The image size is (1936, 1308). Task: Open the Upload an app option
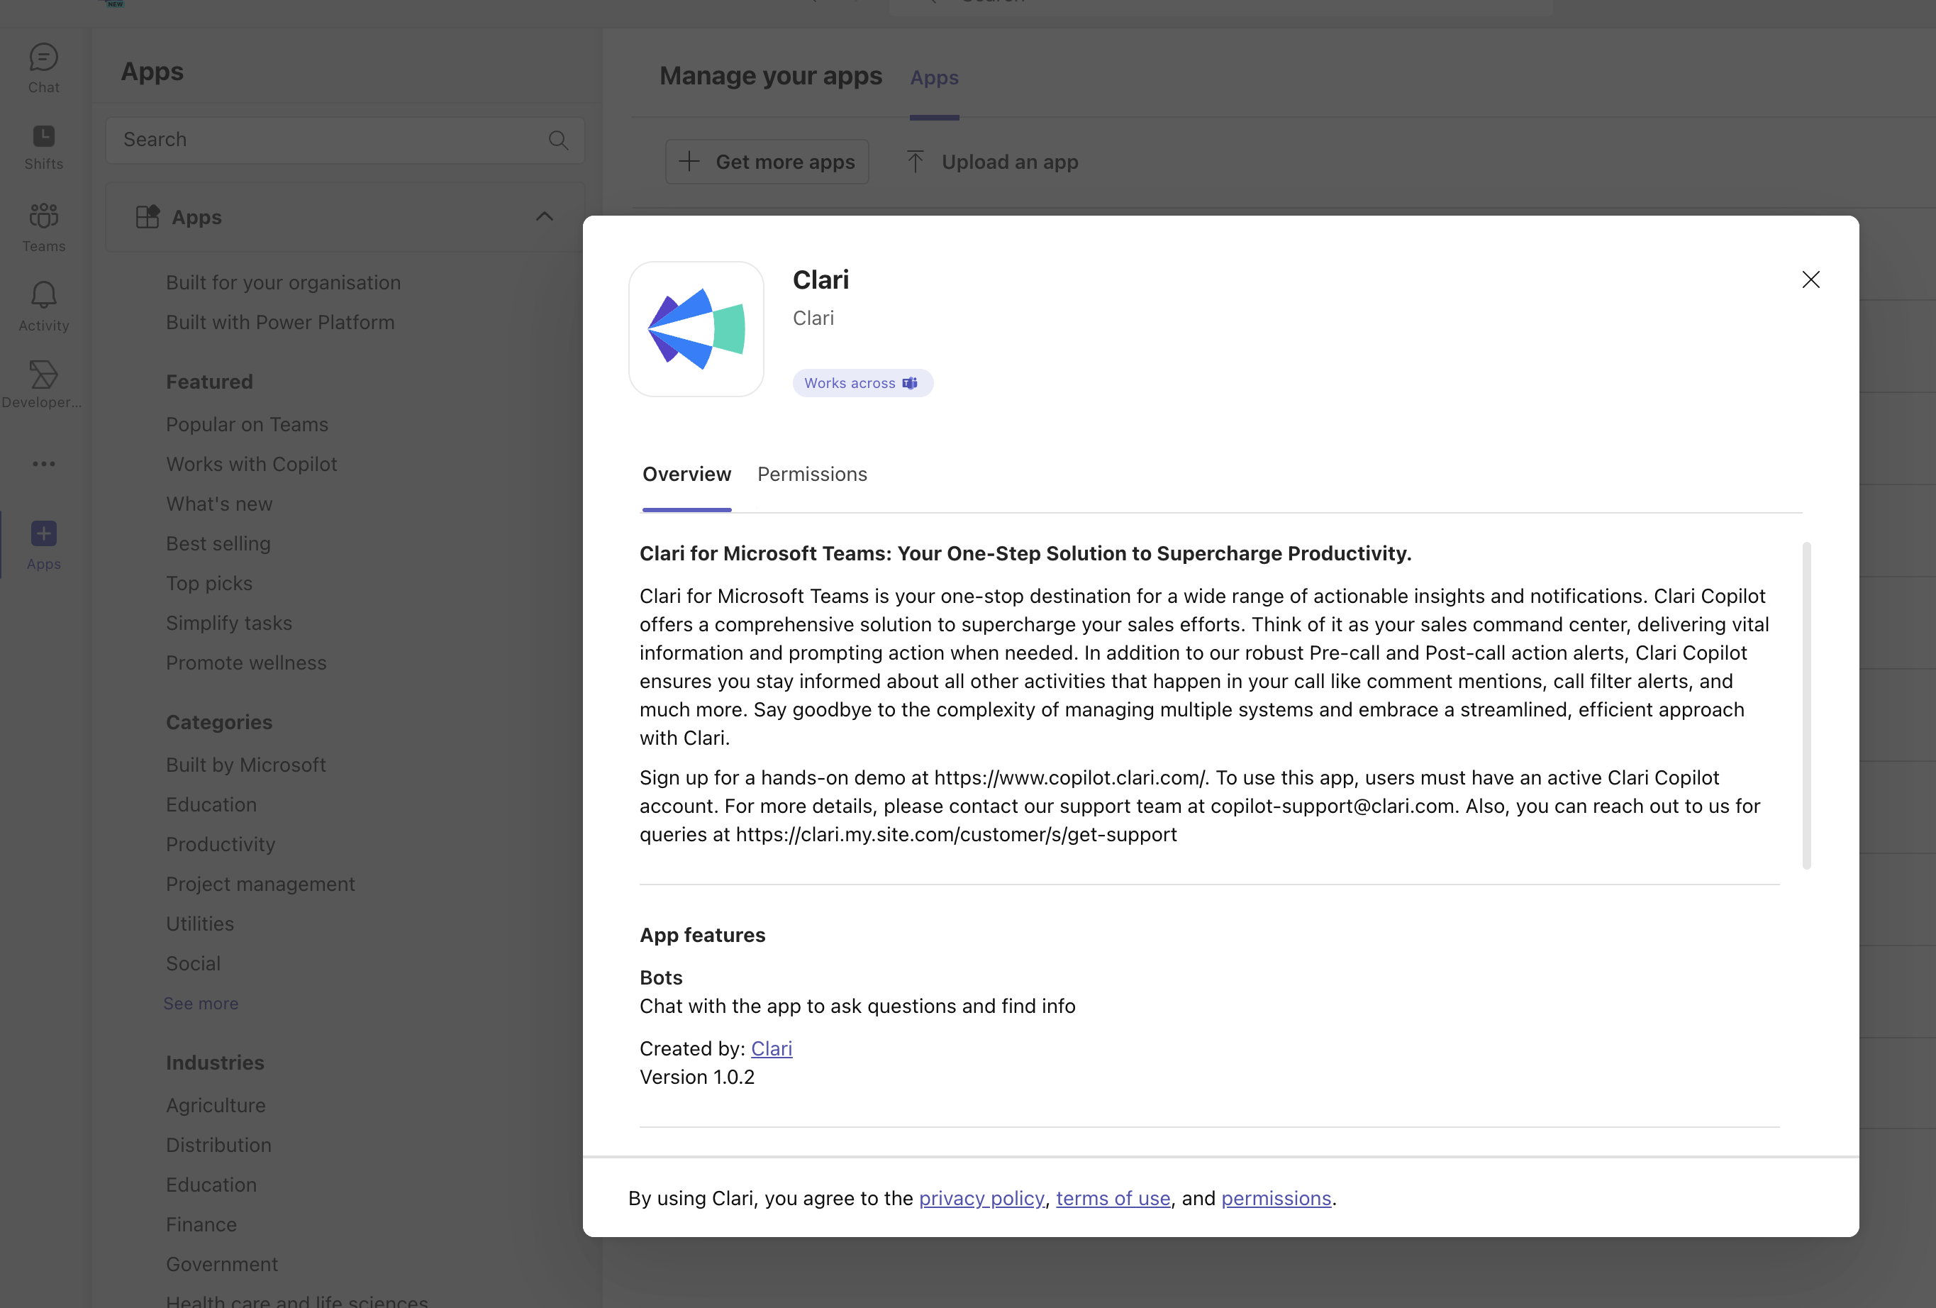(991, 162)
